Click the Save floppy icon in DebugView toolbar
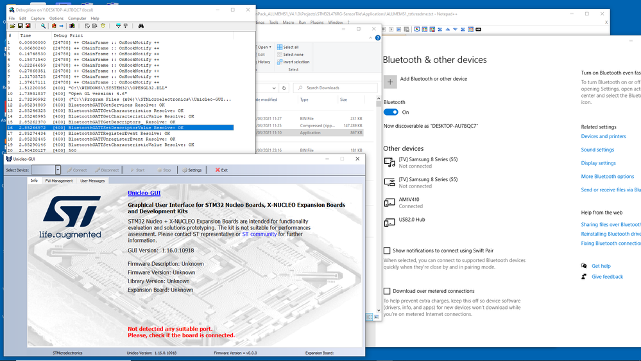This screenshot has height=361, width=641. (x=20, y=26)
